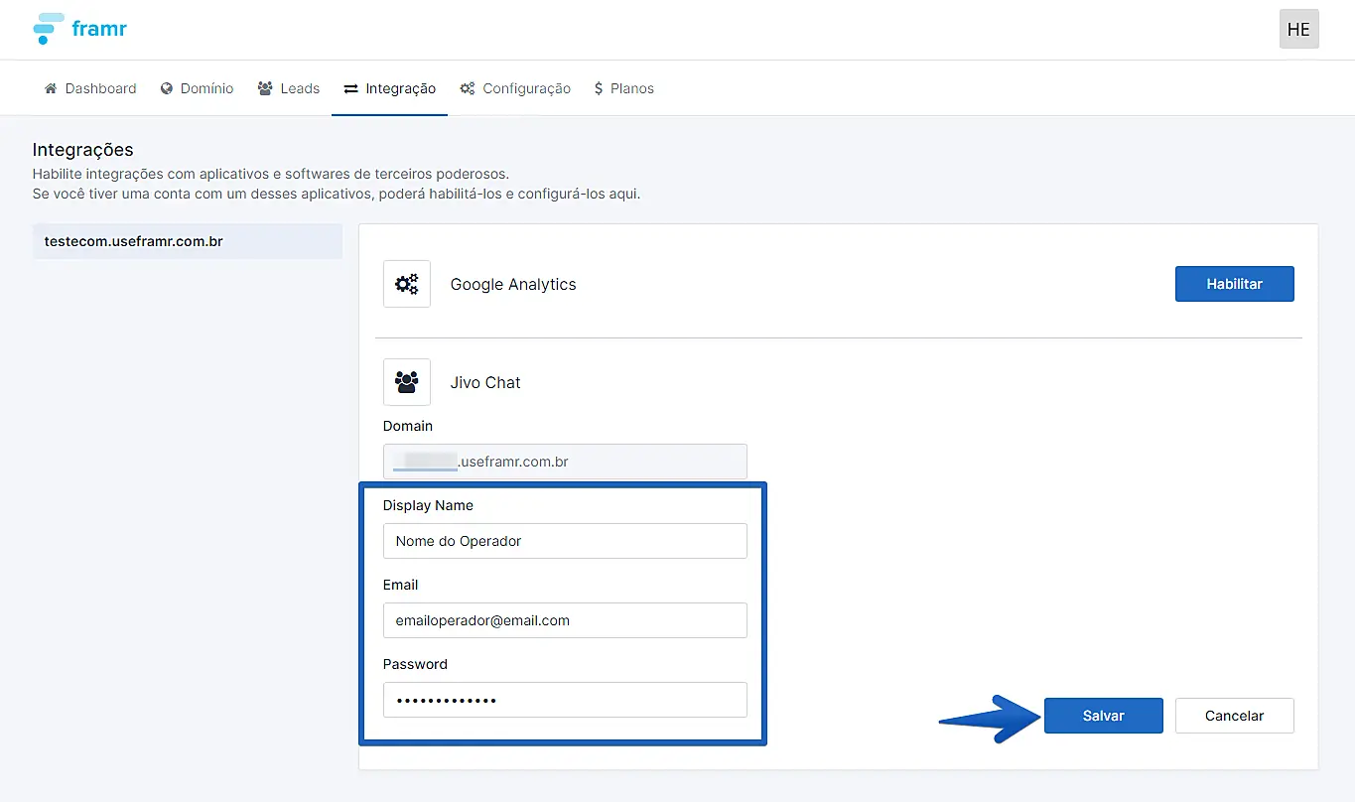The width and height of the screenshot is (1355, 802).
Task: Click into the Email field
Action: click(565, 620)
